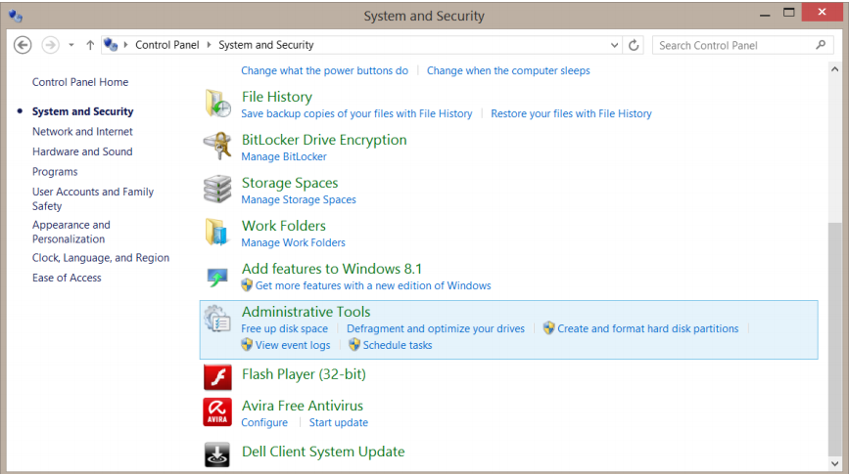Refresh the Control Panel view
This screenshot has height=474, width=849.
point(634,45)
